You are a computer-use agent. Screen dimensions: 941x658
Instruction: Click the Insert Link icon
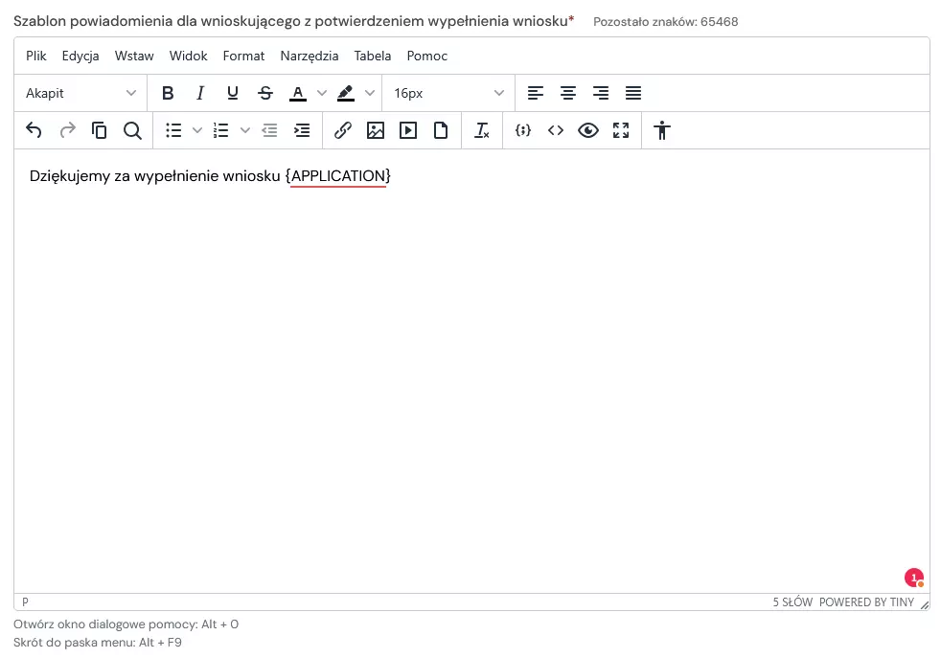(x=343, y=130)
